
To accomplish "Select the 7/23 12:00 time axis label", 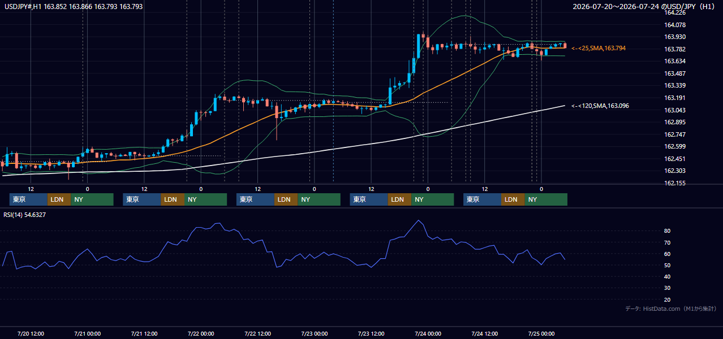I will tap(371, 333).
